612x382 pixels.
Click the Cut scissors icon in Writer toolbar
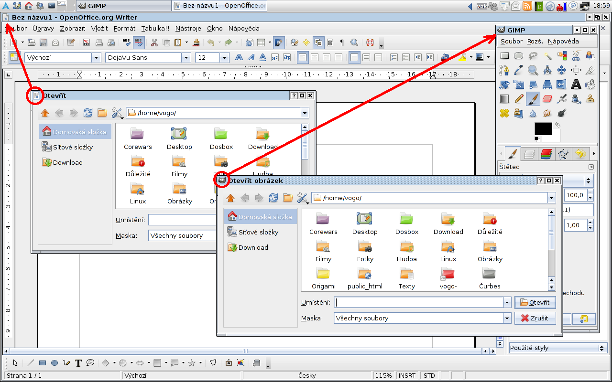click(154, 42)
